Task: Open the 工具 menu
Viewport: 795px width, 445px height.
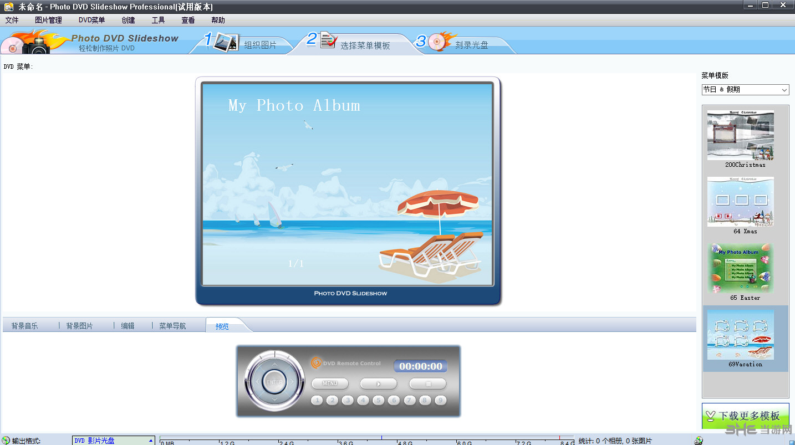Action: pos(158,20)
